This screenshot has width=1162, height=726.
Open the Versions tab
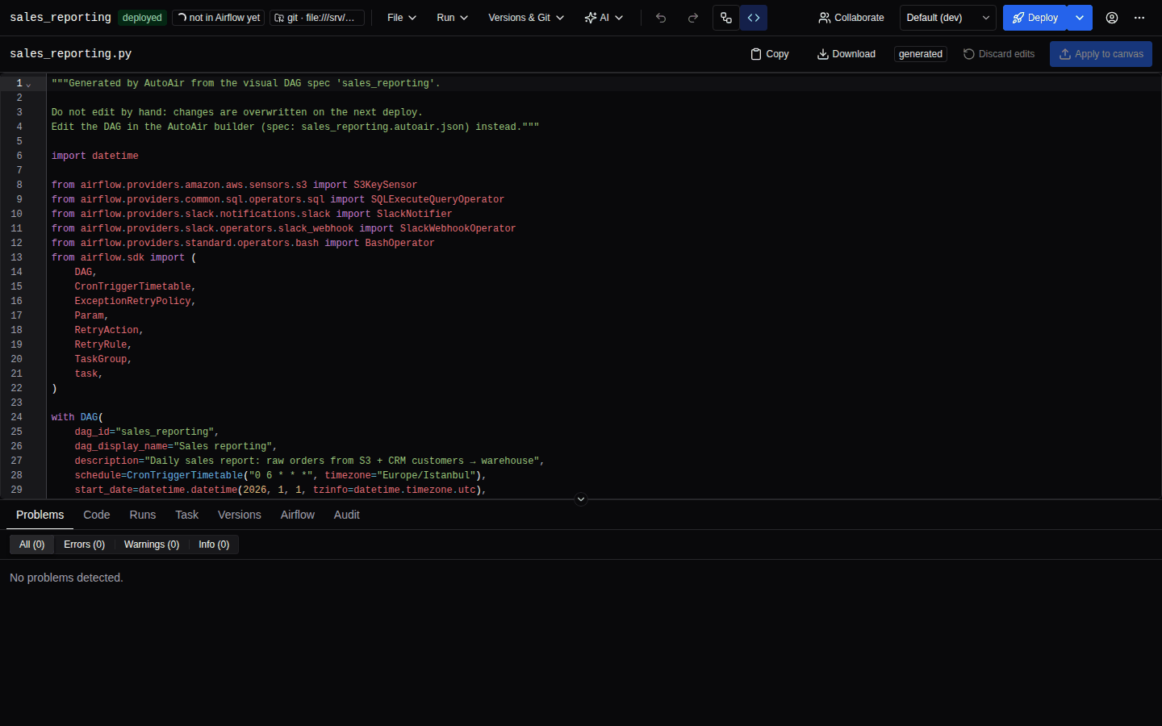pos(240,515)
